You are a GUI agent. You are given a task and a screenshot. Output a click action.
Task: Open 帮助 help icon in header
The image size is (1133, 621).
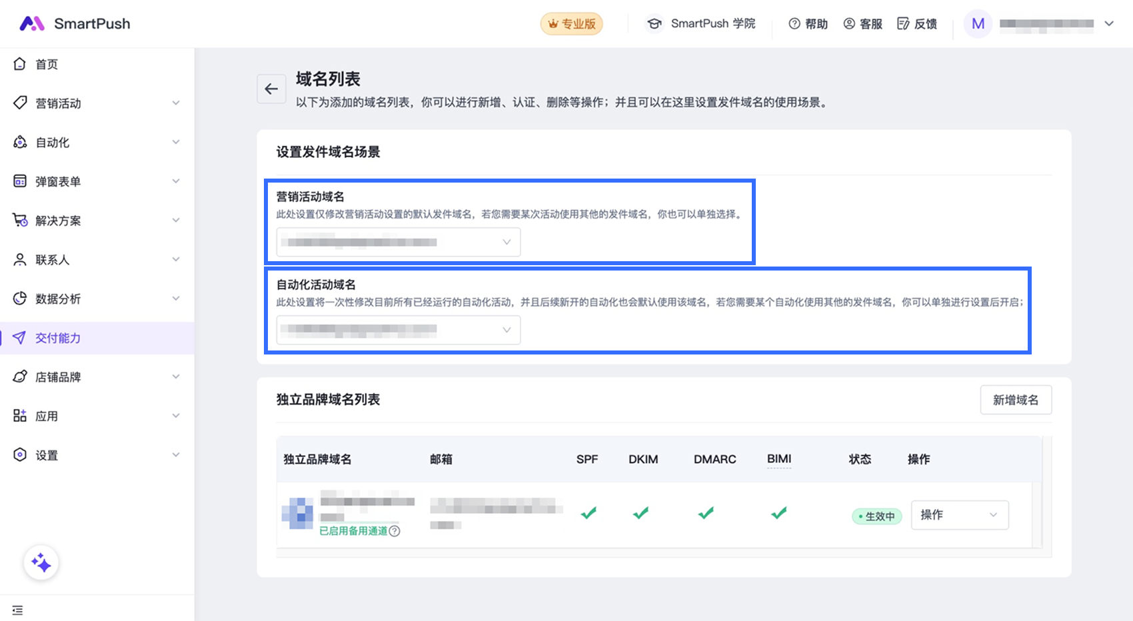[x=794, y=24]
